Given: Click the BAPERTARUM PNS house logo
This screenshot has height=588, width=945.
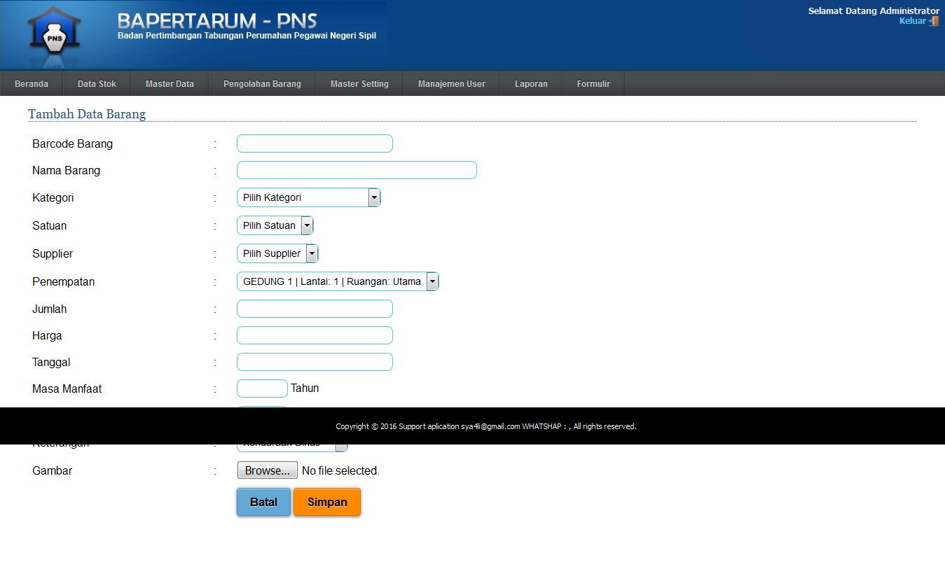Looking at the screenshot, I should 54,33.
